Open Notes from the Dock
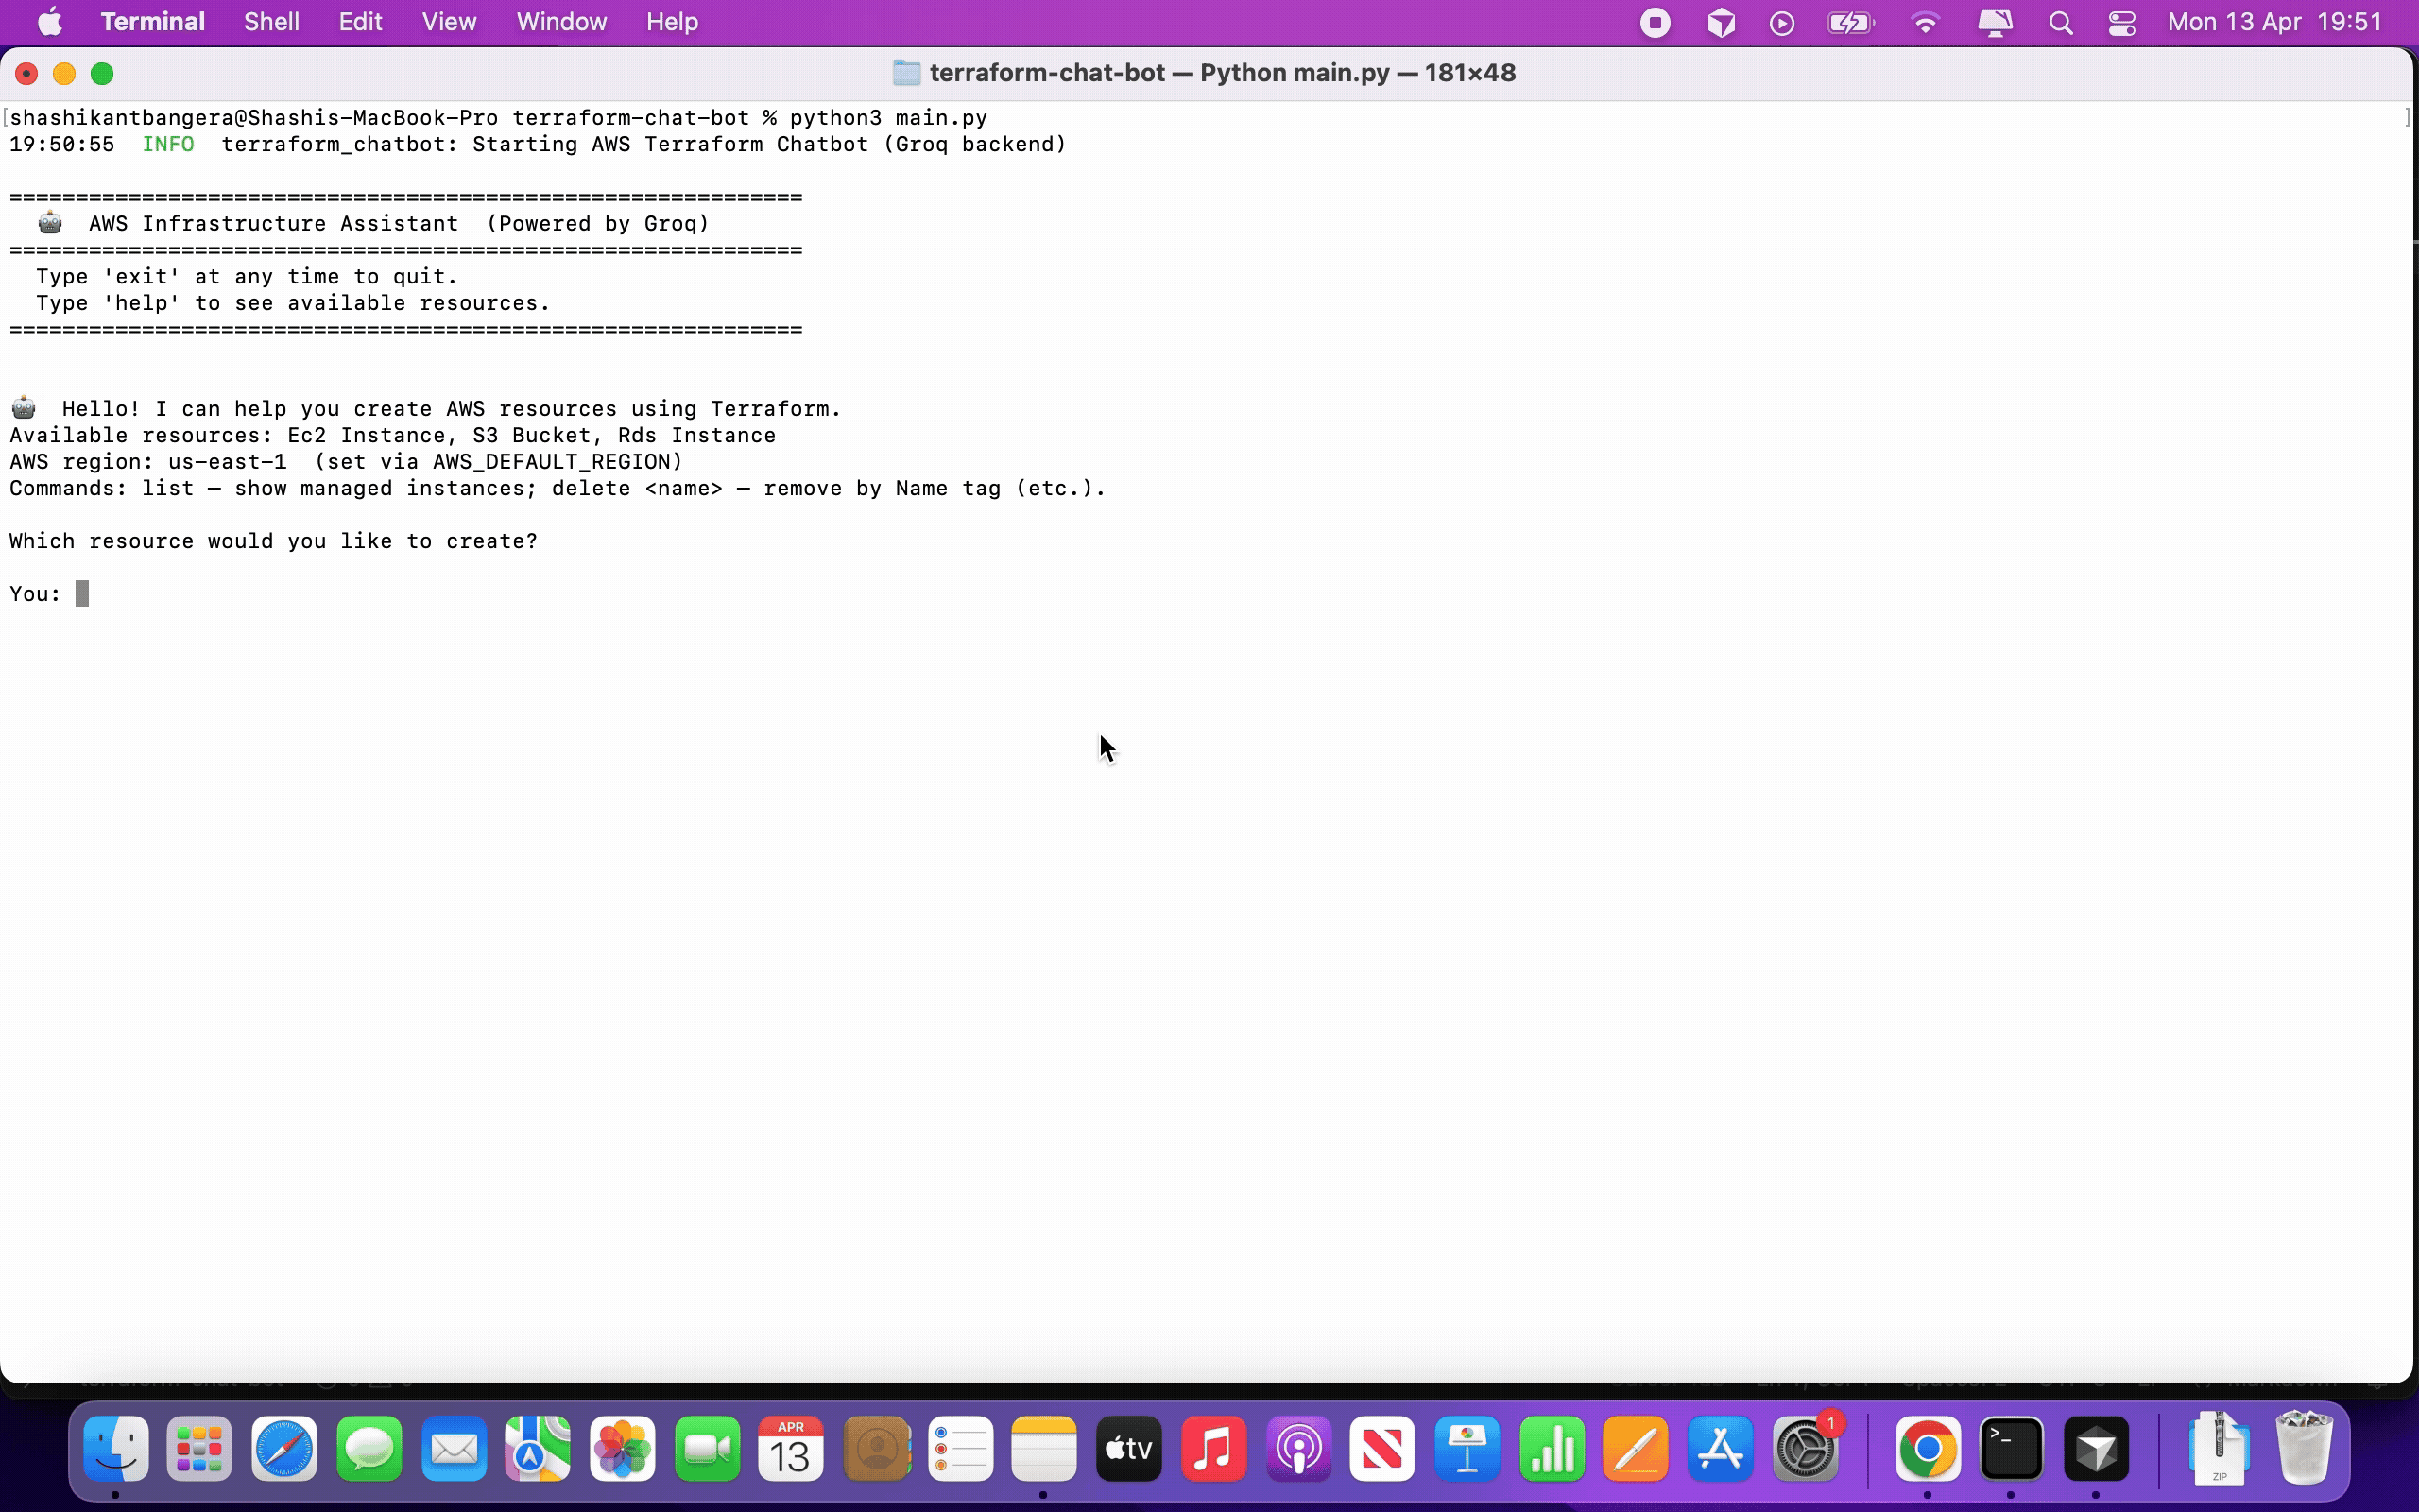 pos(1043,1448)
